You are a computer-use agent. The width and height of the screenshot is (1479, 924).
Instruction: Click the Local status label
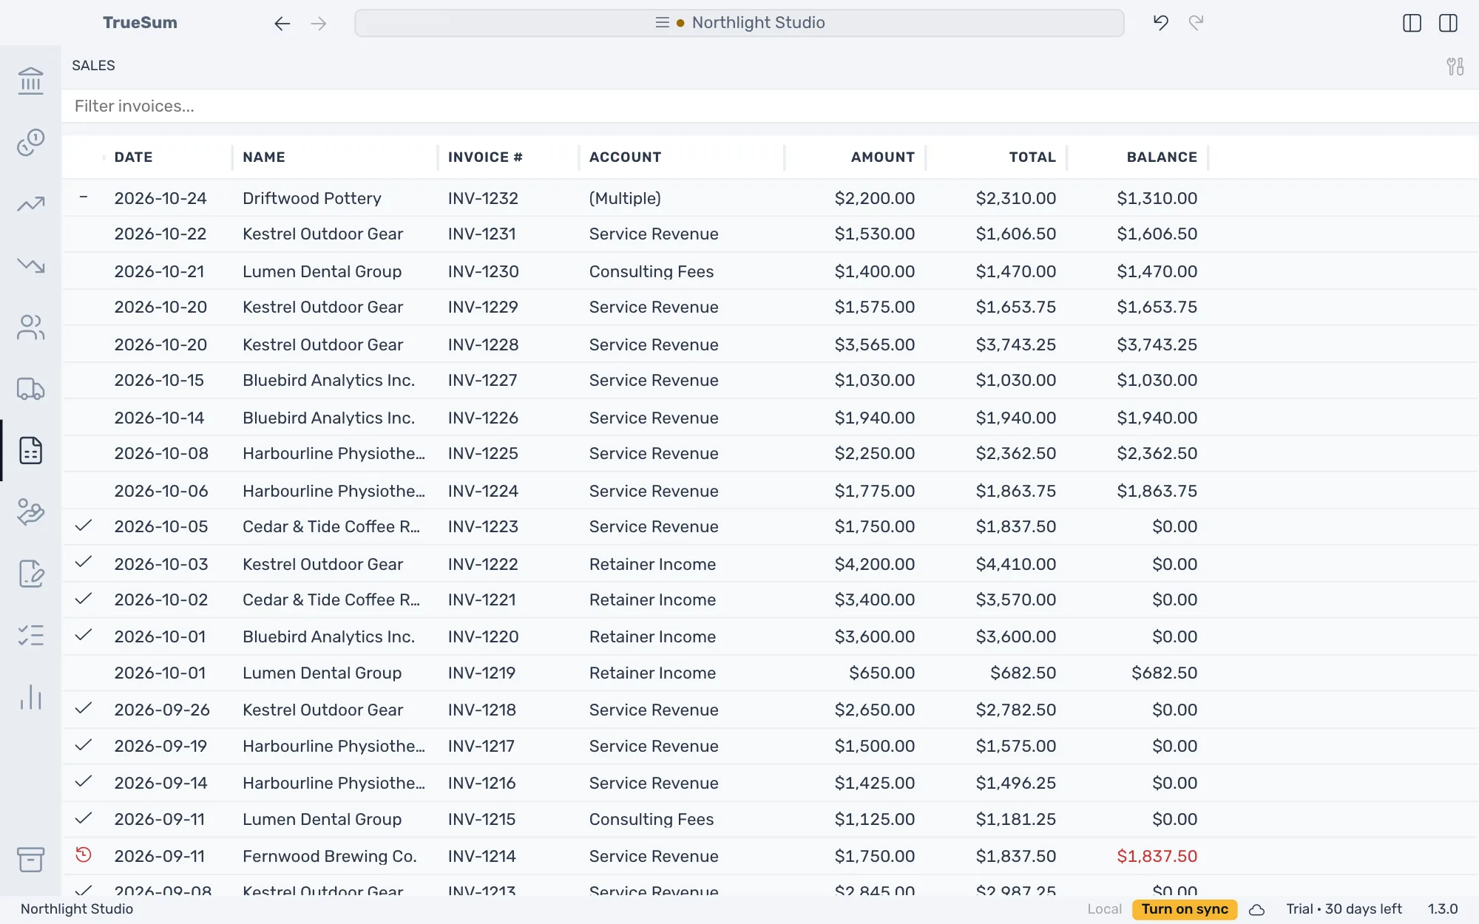(x=1104, y=909)
